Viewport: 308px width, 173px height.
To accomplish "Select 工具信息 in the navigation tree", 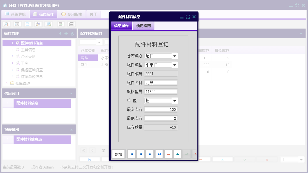I will point(28,49).
